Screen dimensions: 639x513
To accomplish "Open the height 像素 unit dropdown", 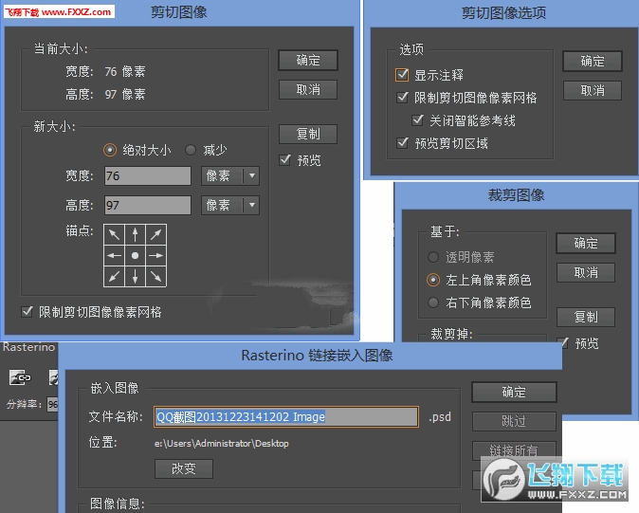I will (x=230, y=206).
